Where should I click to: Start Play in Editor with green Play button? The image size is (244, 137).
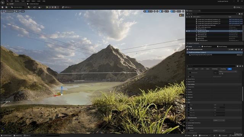47,7
